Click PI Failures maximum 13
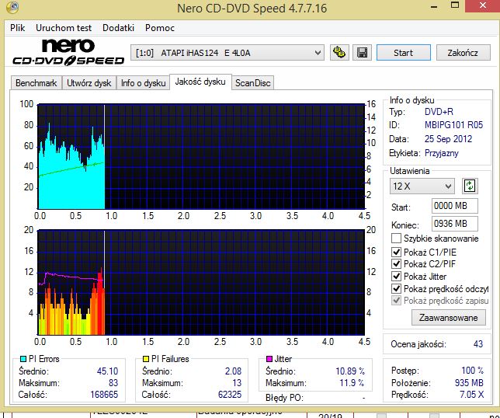 (x=237, y=382)
